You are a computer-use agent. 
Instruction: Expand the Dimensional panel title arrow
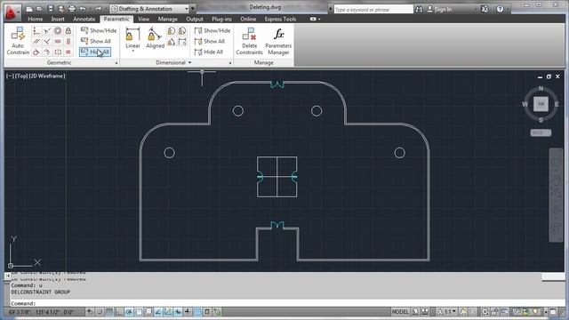pyautogui.click(x=189, y=63)
